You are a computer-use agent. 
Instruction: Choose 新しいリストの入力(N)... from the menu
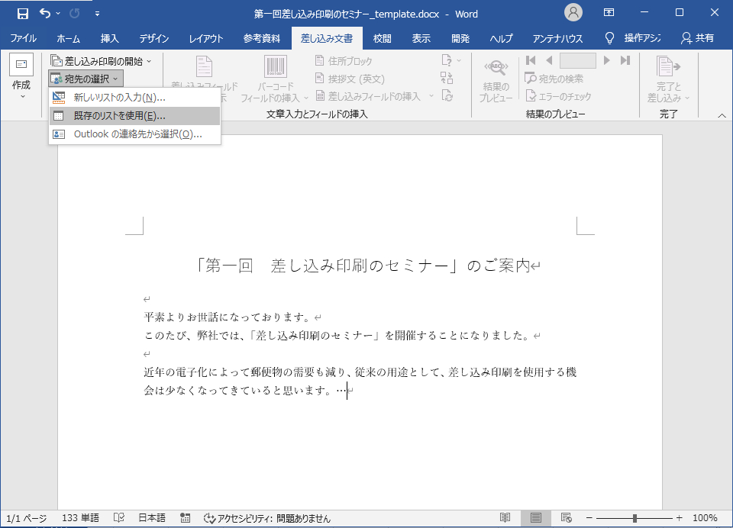(x=119, y=98)
